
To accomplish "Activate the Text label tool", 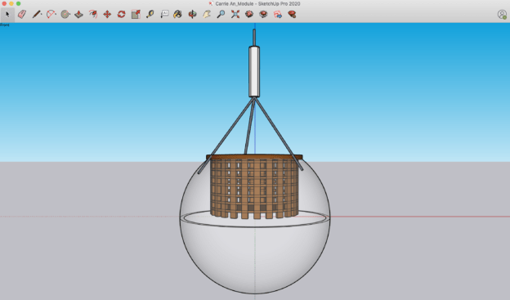I will click(x=164, y=15).
